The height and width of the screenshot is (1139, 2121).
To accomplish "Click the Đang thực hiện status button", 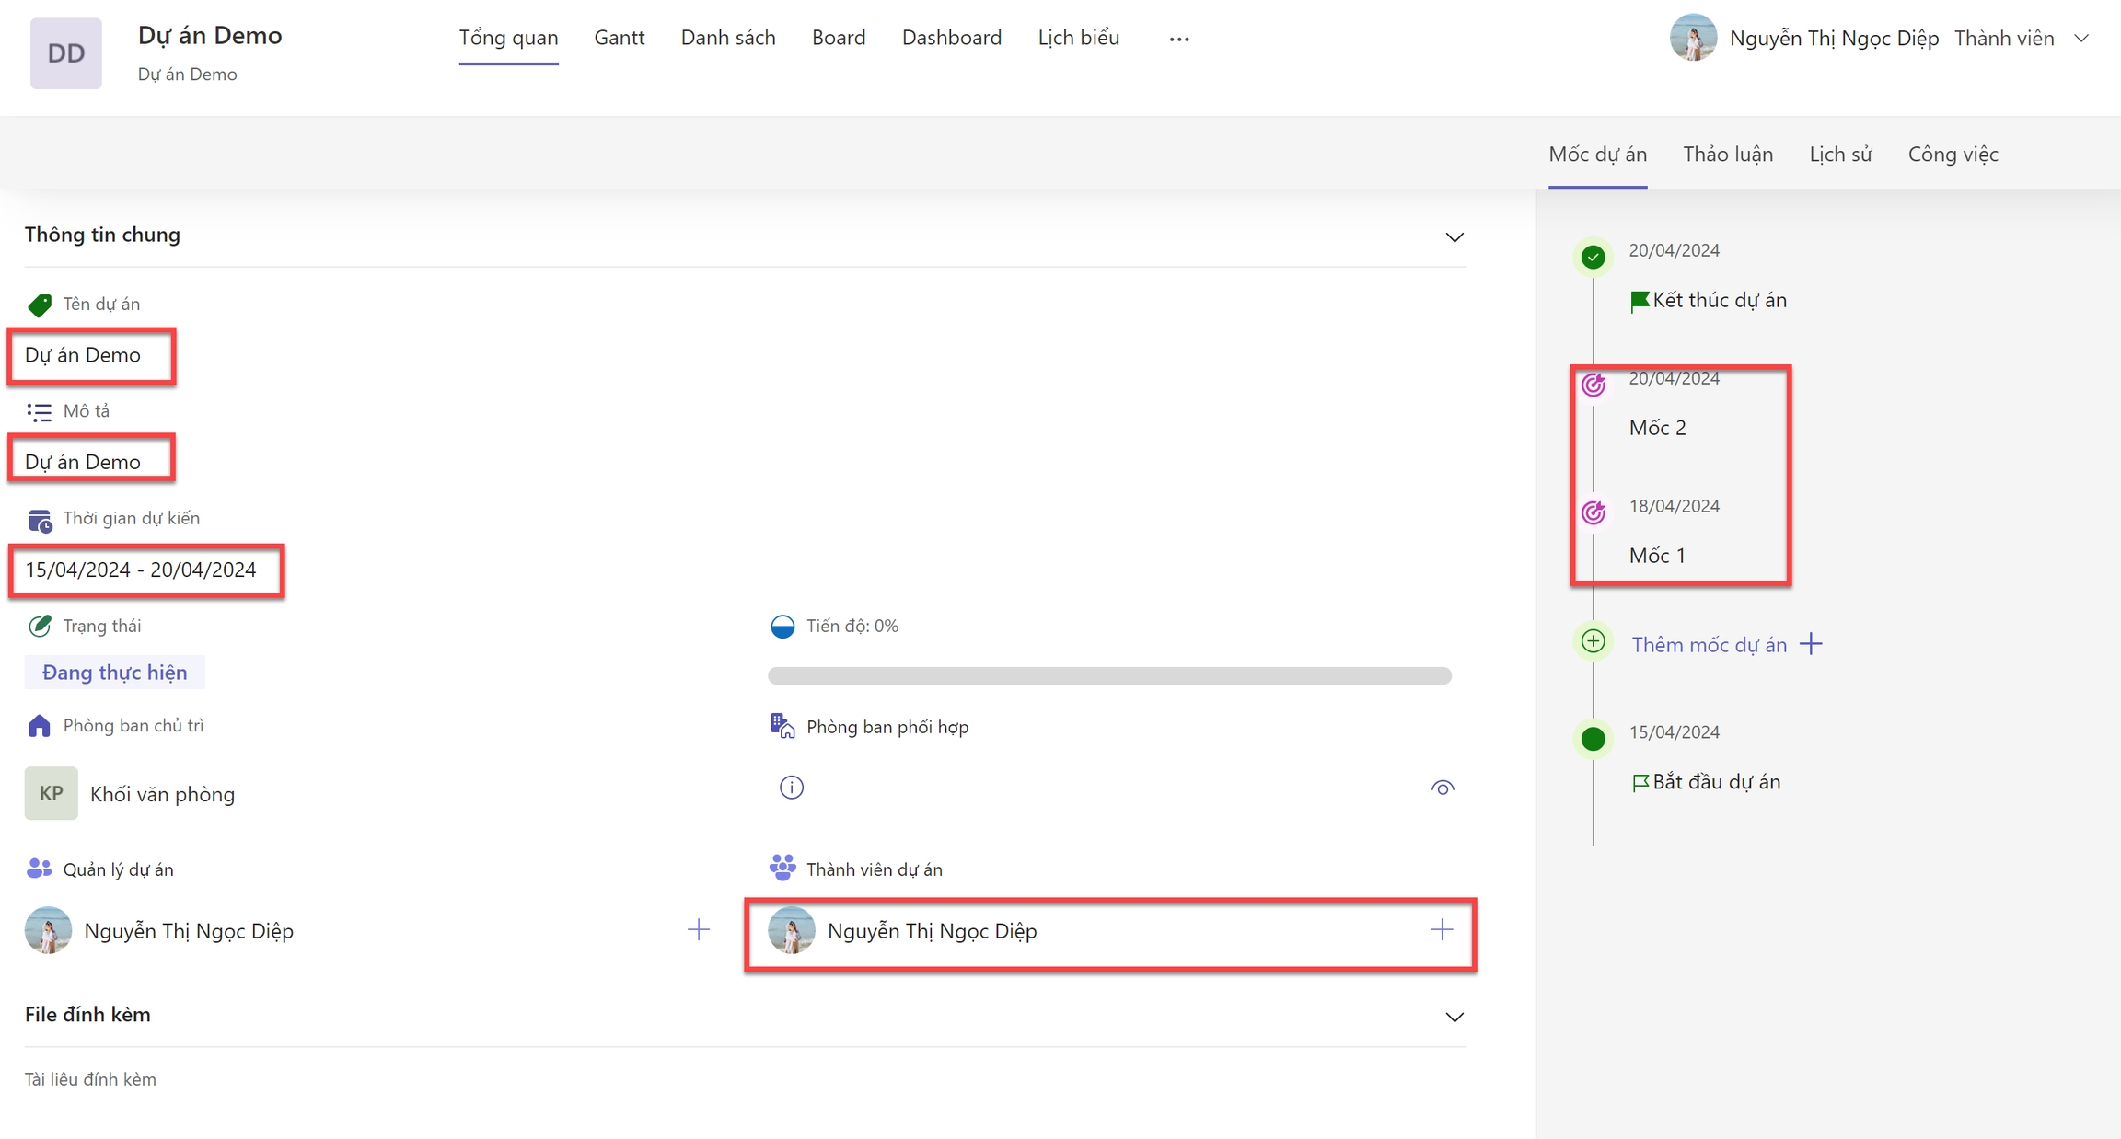I will tap(114, 673).
